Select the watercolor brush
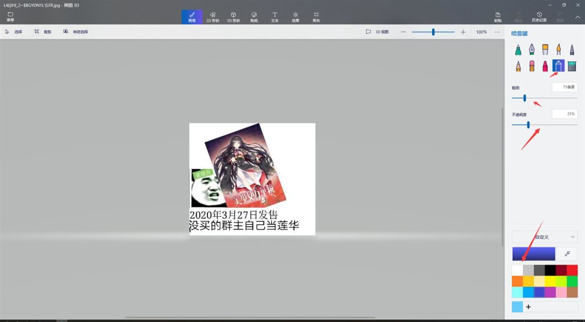Viewport: 585px width, 322px height. coord(558,49)
